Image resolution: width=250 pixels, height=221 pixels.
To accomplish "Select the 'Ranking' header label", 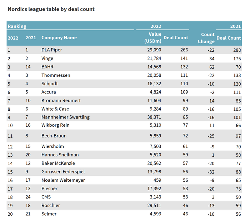I will click(17, 26).
